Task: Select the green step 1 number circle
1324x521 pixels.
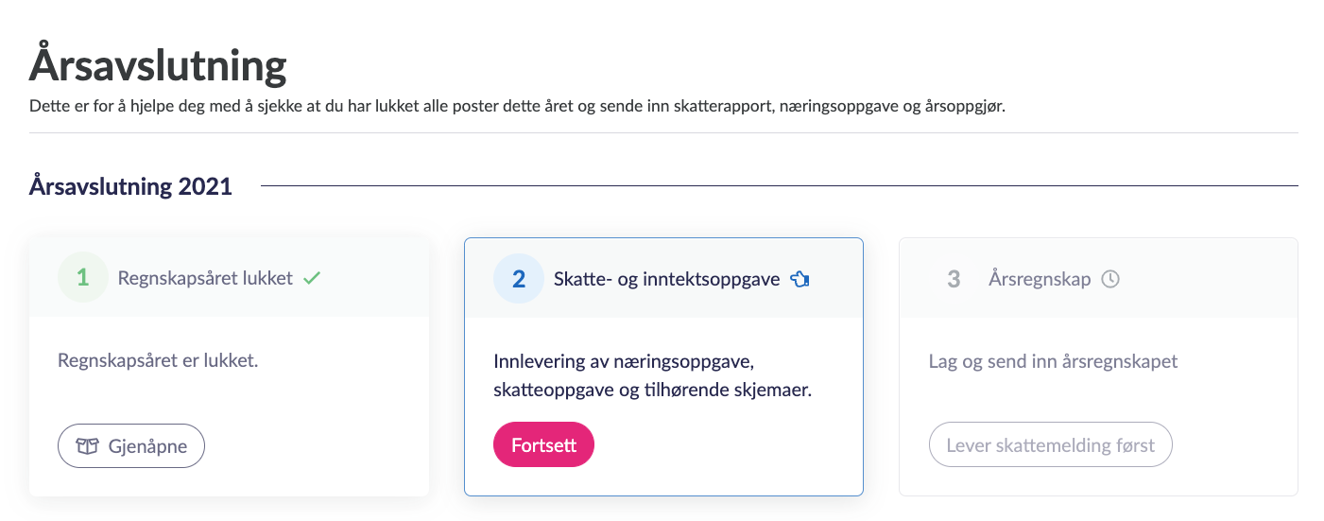Action: pyautogui.click(x=82, y=278)
